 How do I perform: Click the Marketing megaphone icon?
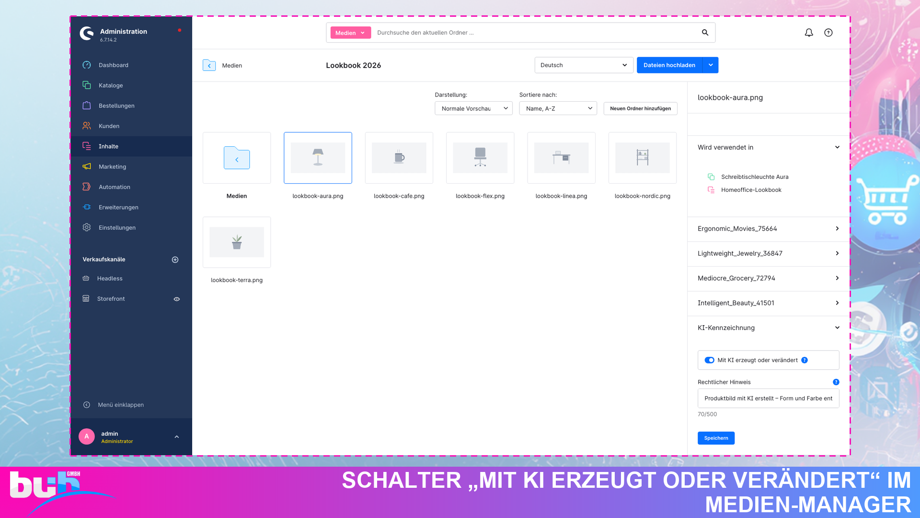point(87,166)
